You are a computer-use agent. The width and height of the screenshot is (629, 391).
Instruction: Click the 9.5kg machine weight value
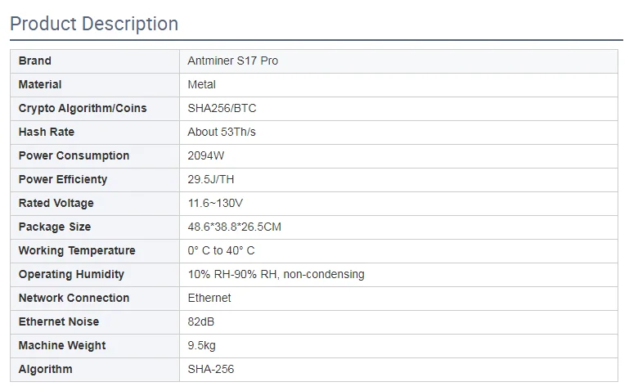202,345
